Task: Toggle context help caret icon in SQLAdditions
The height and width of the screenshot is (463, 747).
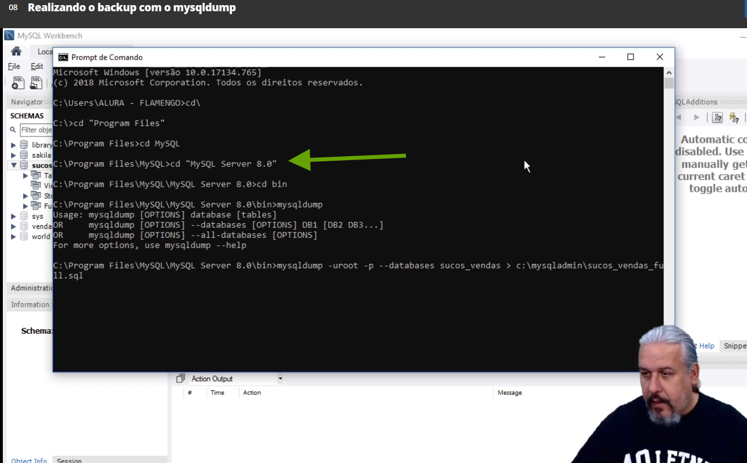Action: click(718, 117)
